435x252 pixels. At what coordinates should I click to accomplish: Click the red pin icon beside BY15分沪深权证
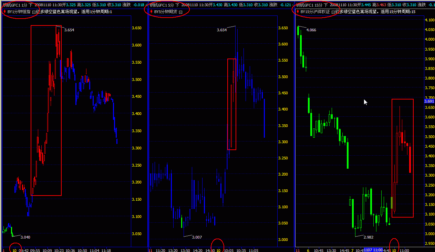point(298,11)
